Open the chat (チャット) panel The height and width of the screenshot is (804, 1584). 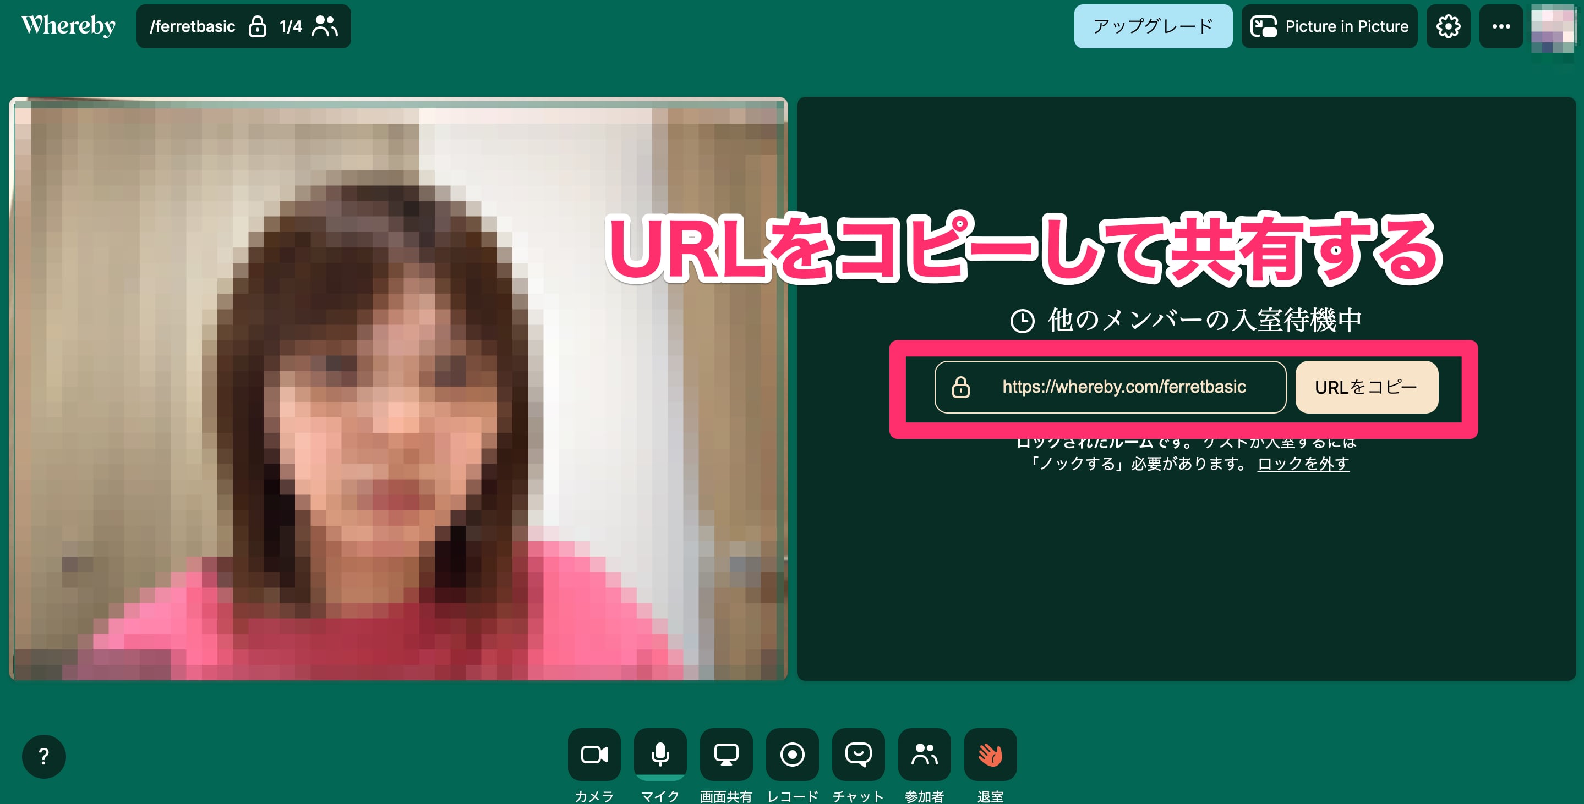tap(859, 755)
